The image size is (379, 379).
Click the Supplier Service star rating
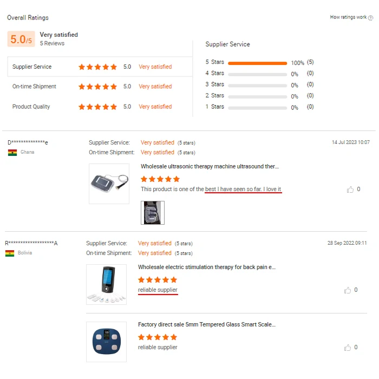click(x=97, y=67)
